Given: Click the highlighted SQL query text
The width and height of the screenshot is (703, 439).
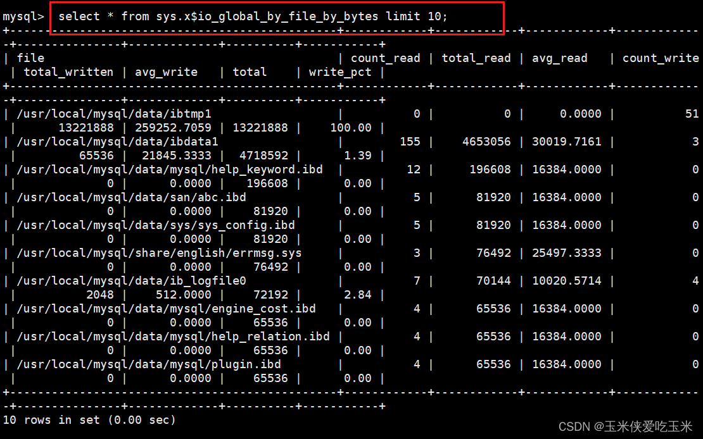Looking at the screenshot, I should click(252, 16).
